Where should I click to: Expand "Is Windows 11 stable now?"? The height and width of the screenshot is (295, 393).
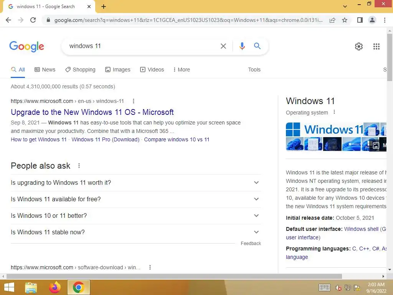tap(135, 232)
